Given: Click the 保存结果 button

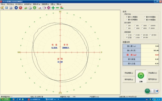Looking at the screenshot, I should (x=129, y=79).
